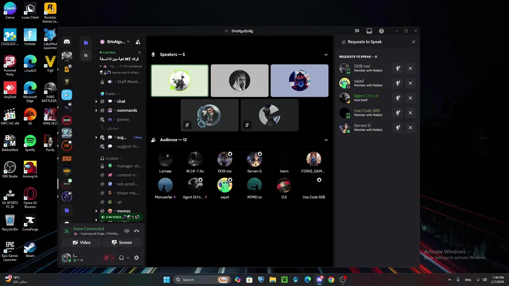Image resolution: width=509 pixels, height=286 pixels.
Task: Select the green highlighted active speaker tile
Action: tap(180, 81)
